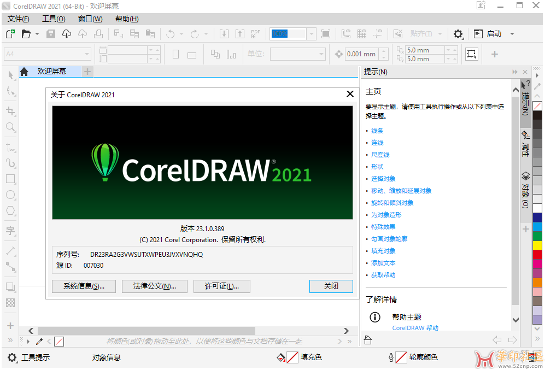Screen dimensions: 545x370
Task: Click the Export icon
Action: pos(240,34)
